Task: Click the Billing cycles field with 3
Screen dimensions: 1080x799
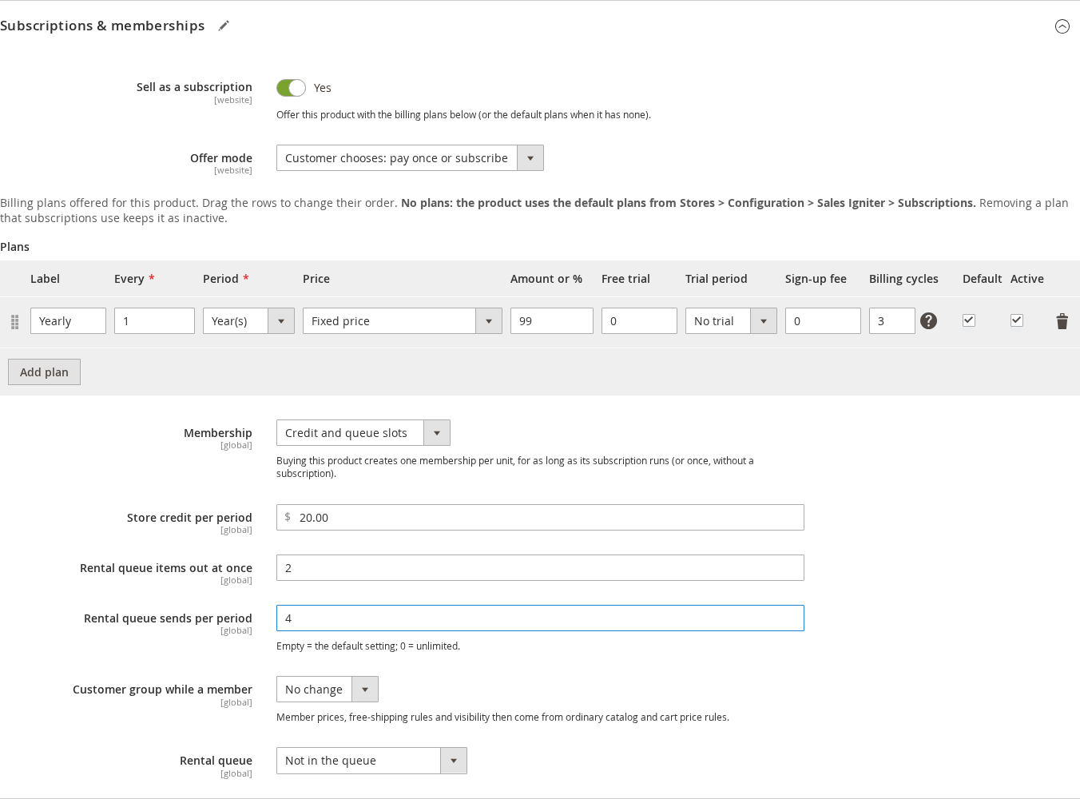Action: tap(891, 321)
